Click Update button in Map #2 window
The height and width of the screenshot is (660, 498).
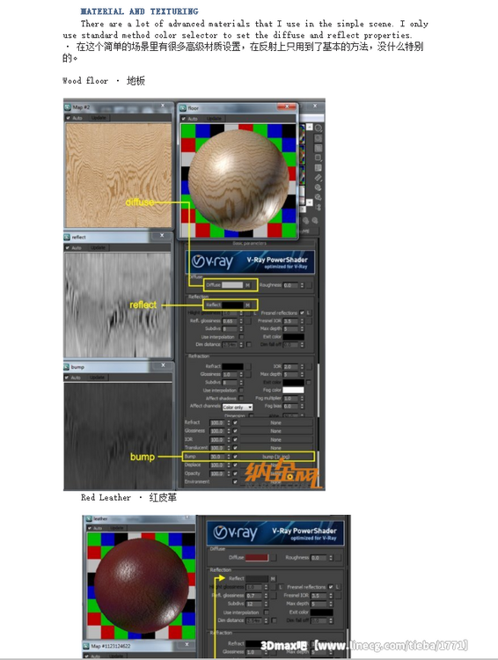click(x=99, y=118)
